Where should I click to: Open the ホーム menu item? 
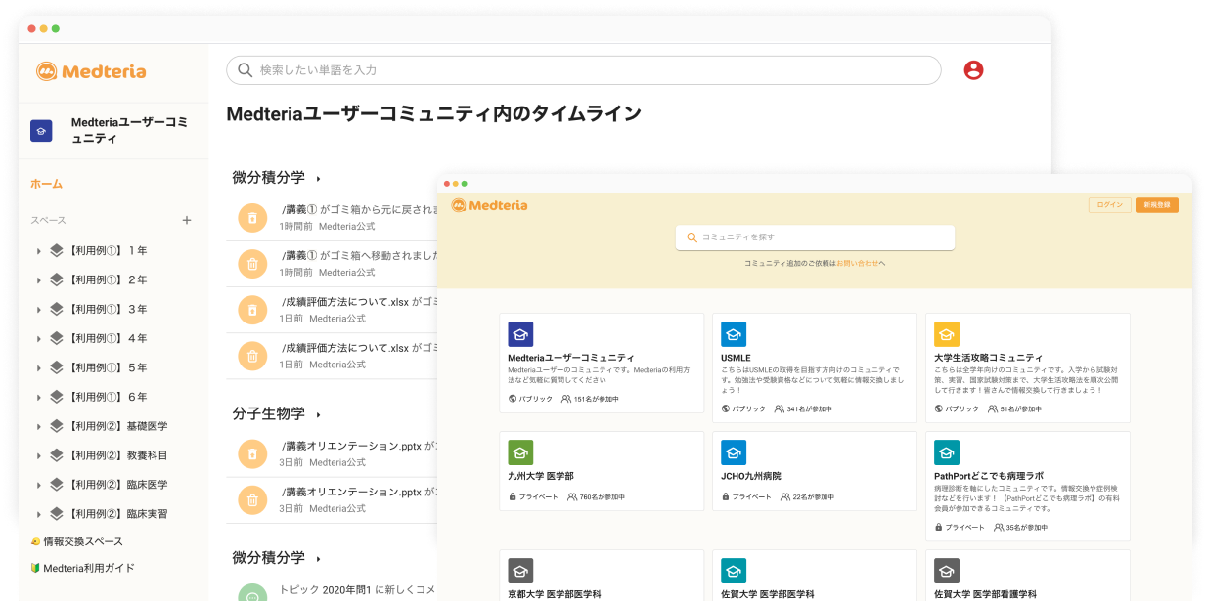coord(46,184)
